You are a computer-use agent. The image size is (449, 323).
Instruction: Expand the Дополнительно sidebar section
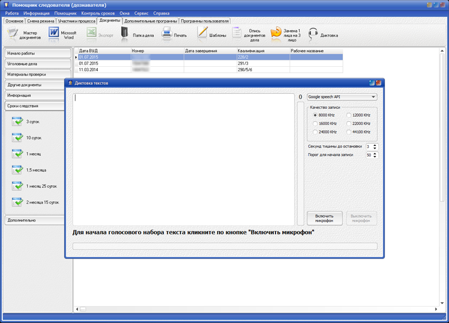(35, 220)
